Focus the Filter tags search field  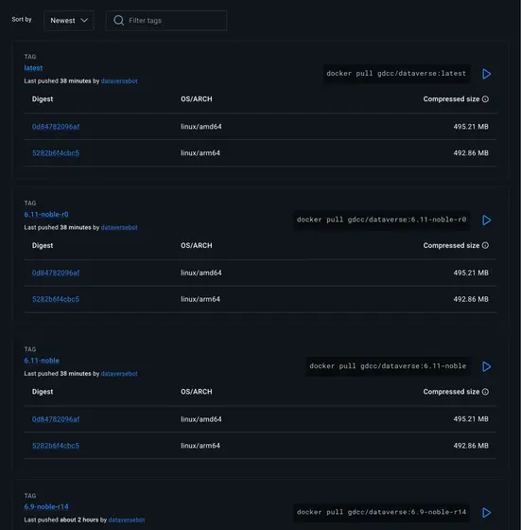166,21
